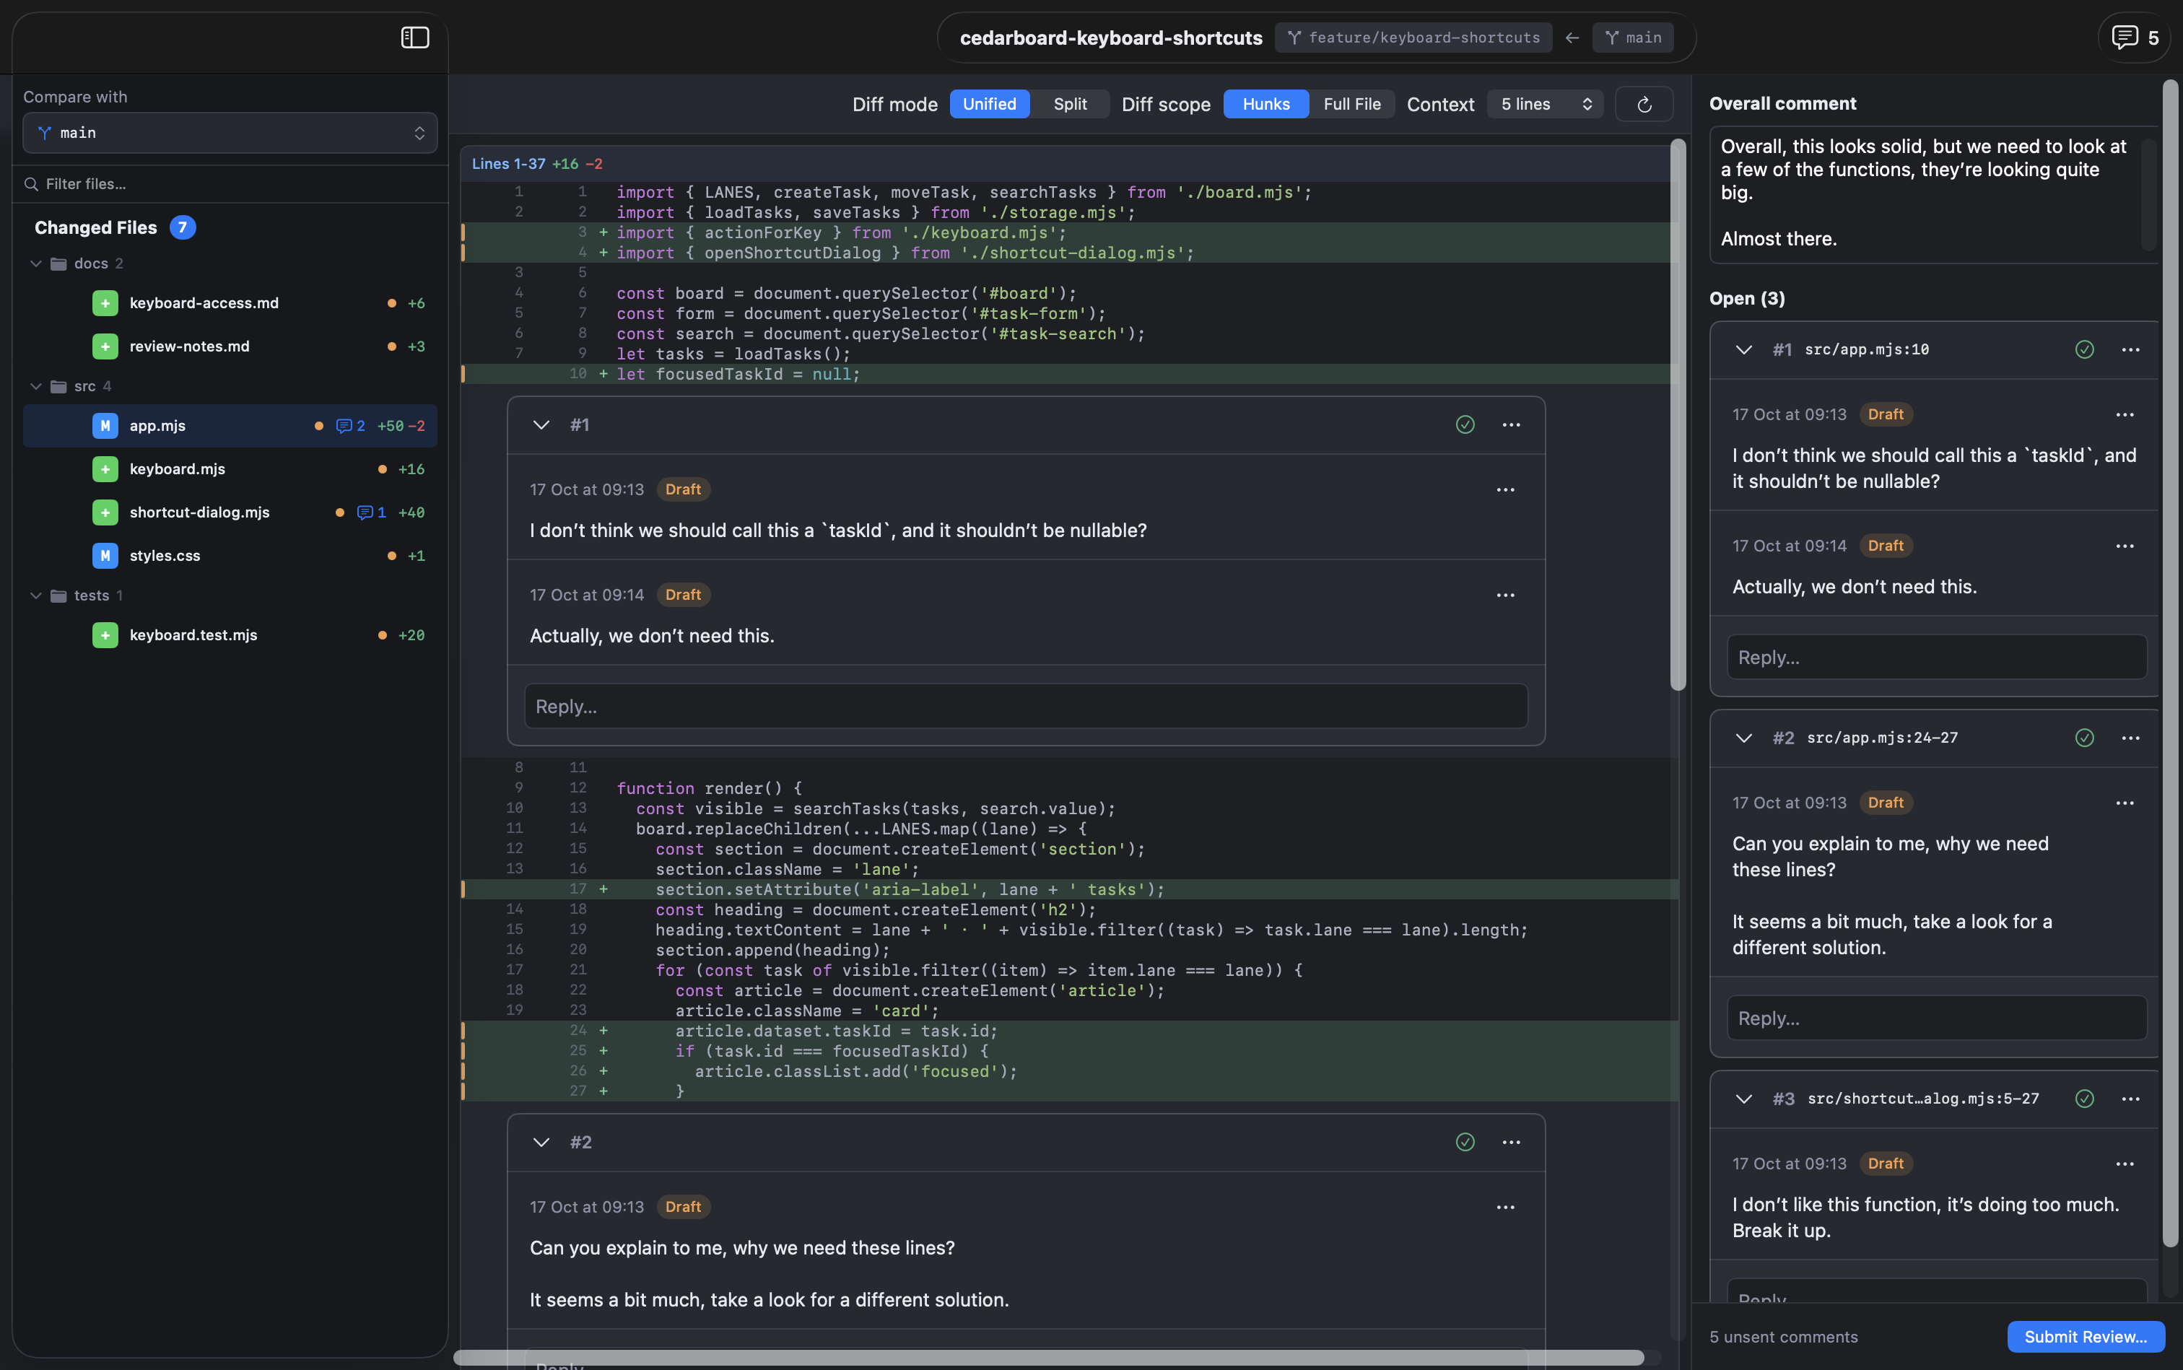
Task: Open keyboard.mjs in the file list
Action: 230,469
